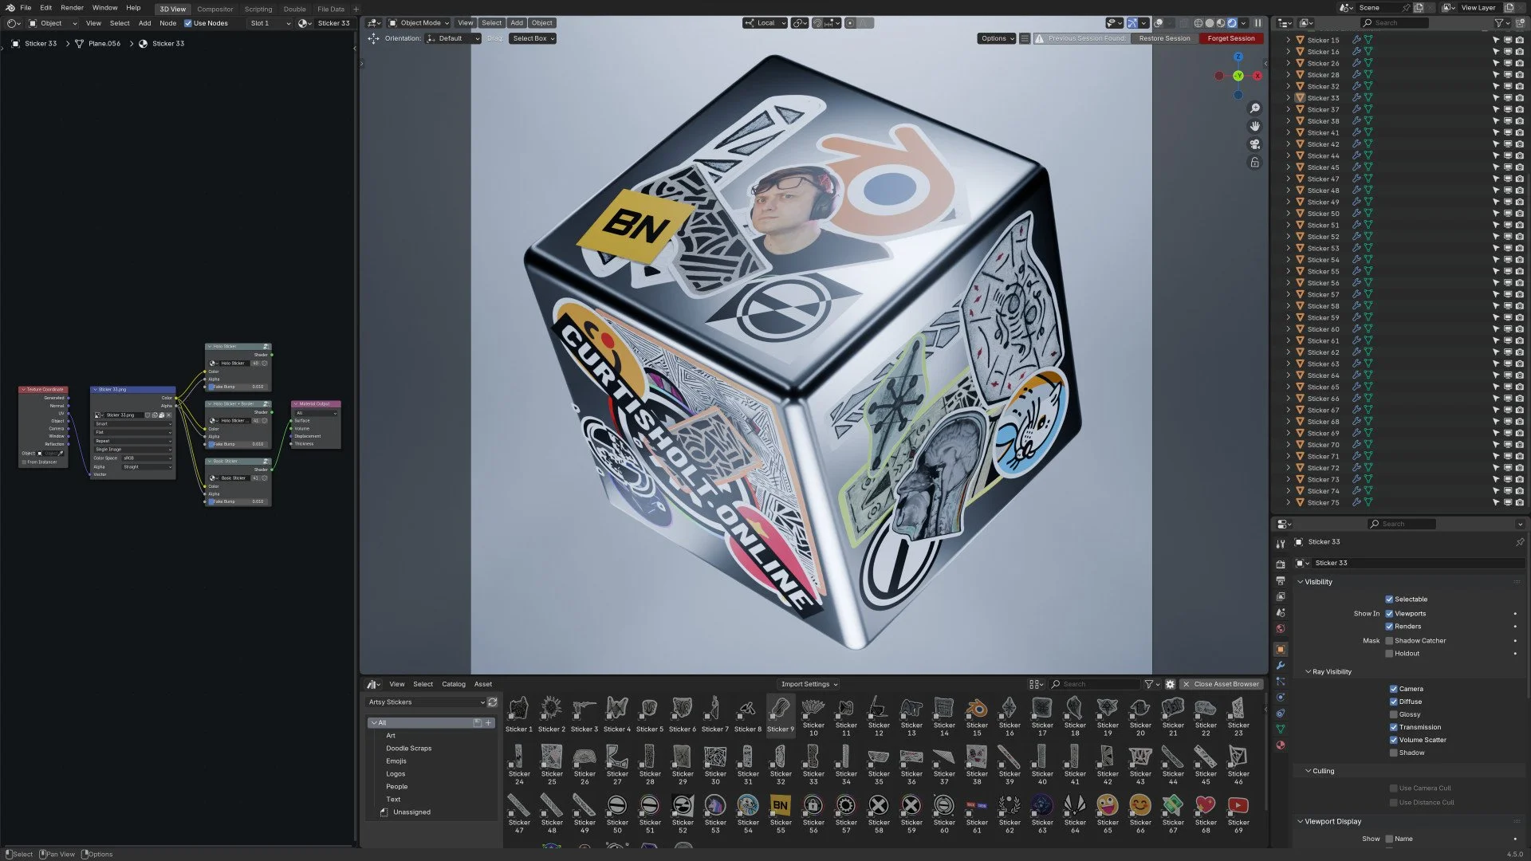The width and height of the screenshot is (1531, 861).
Task: Click the pan hand viewport gizmo
Action: click(x=1255, y=126)
